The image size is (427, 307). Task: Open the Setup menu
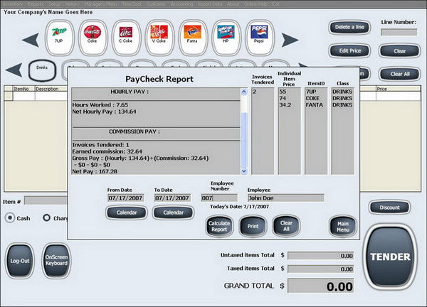click(x=55, y=4)
